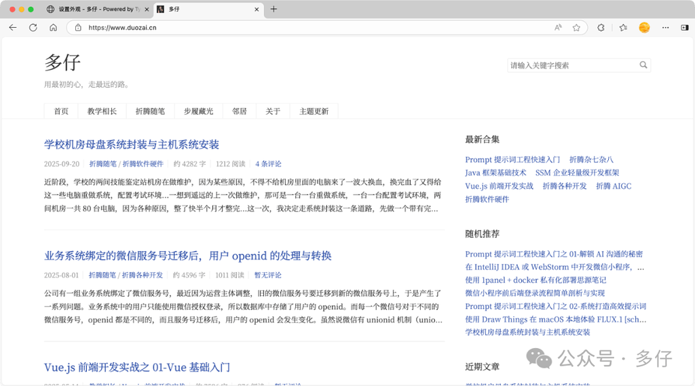Screen dimensions: 695x386
Task: Go back with the browser back arrow
Action: (13, 28)
